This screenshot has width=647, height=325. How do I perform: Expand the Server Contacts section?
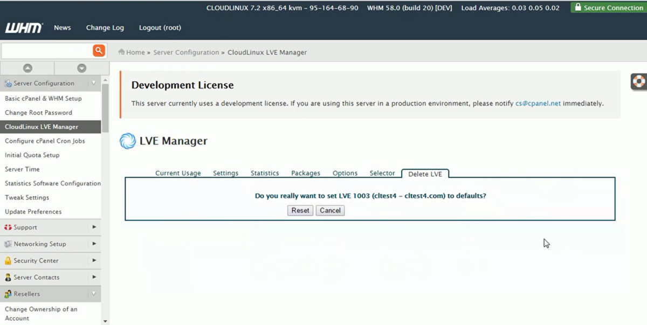(94, 278)
